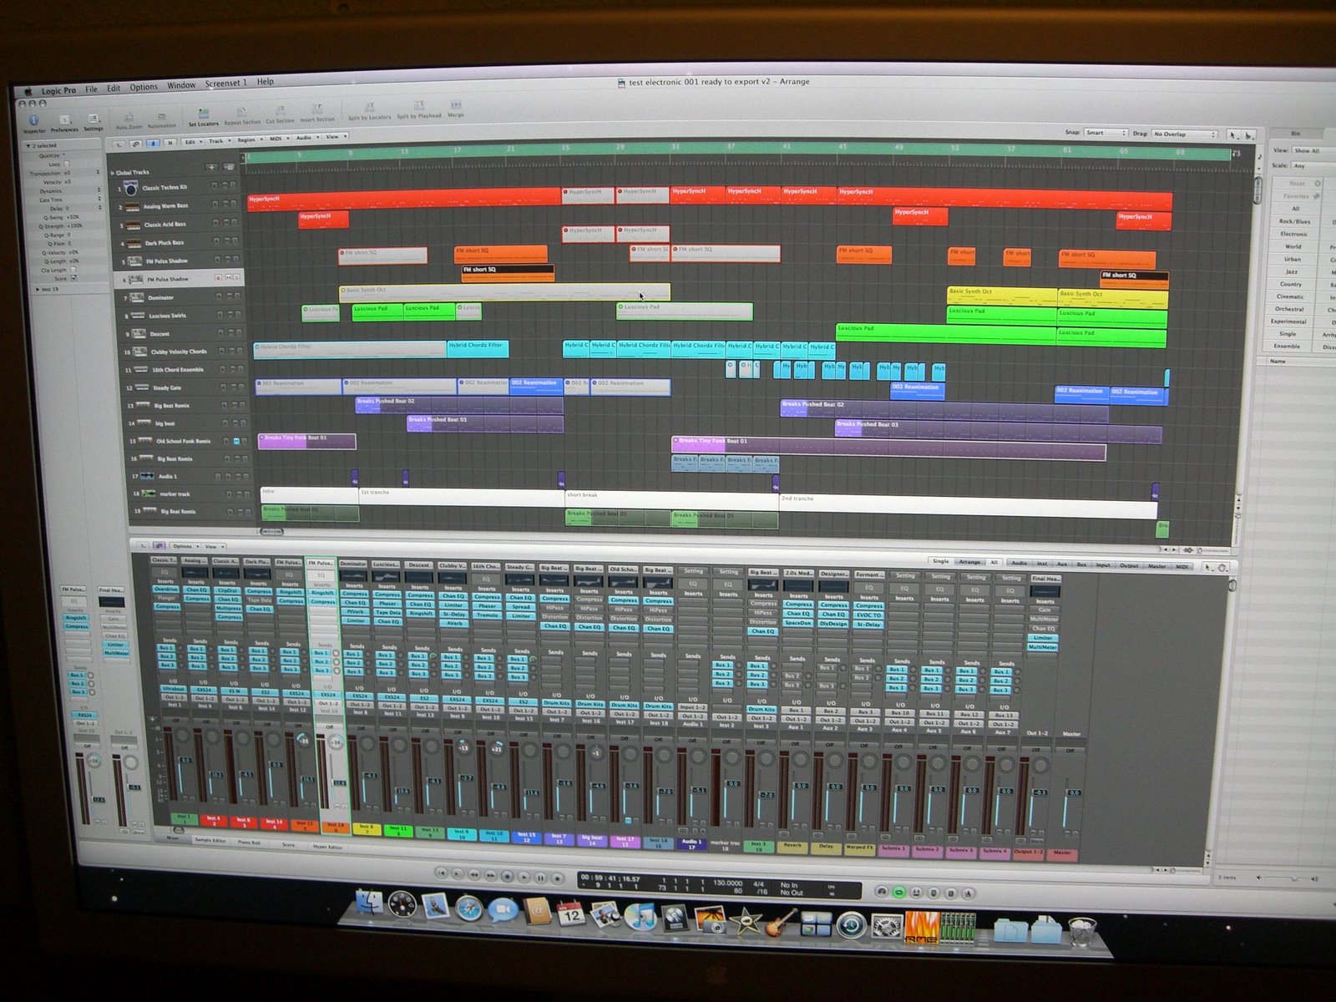Open the arrange Edit local menu

coord(193,142)
